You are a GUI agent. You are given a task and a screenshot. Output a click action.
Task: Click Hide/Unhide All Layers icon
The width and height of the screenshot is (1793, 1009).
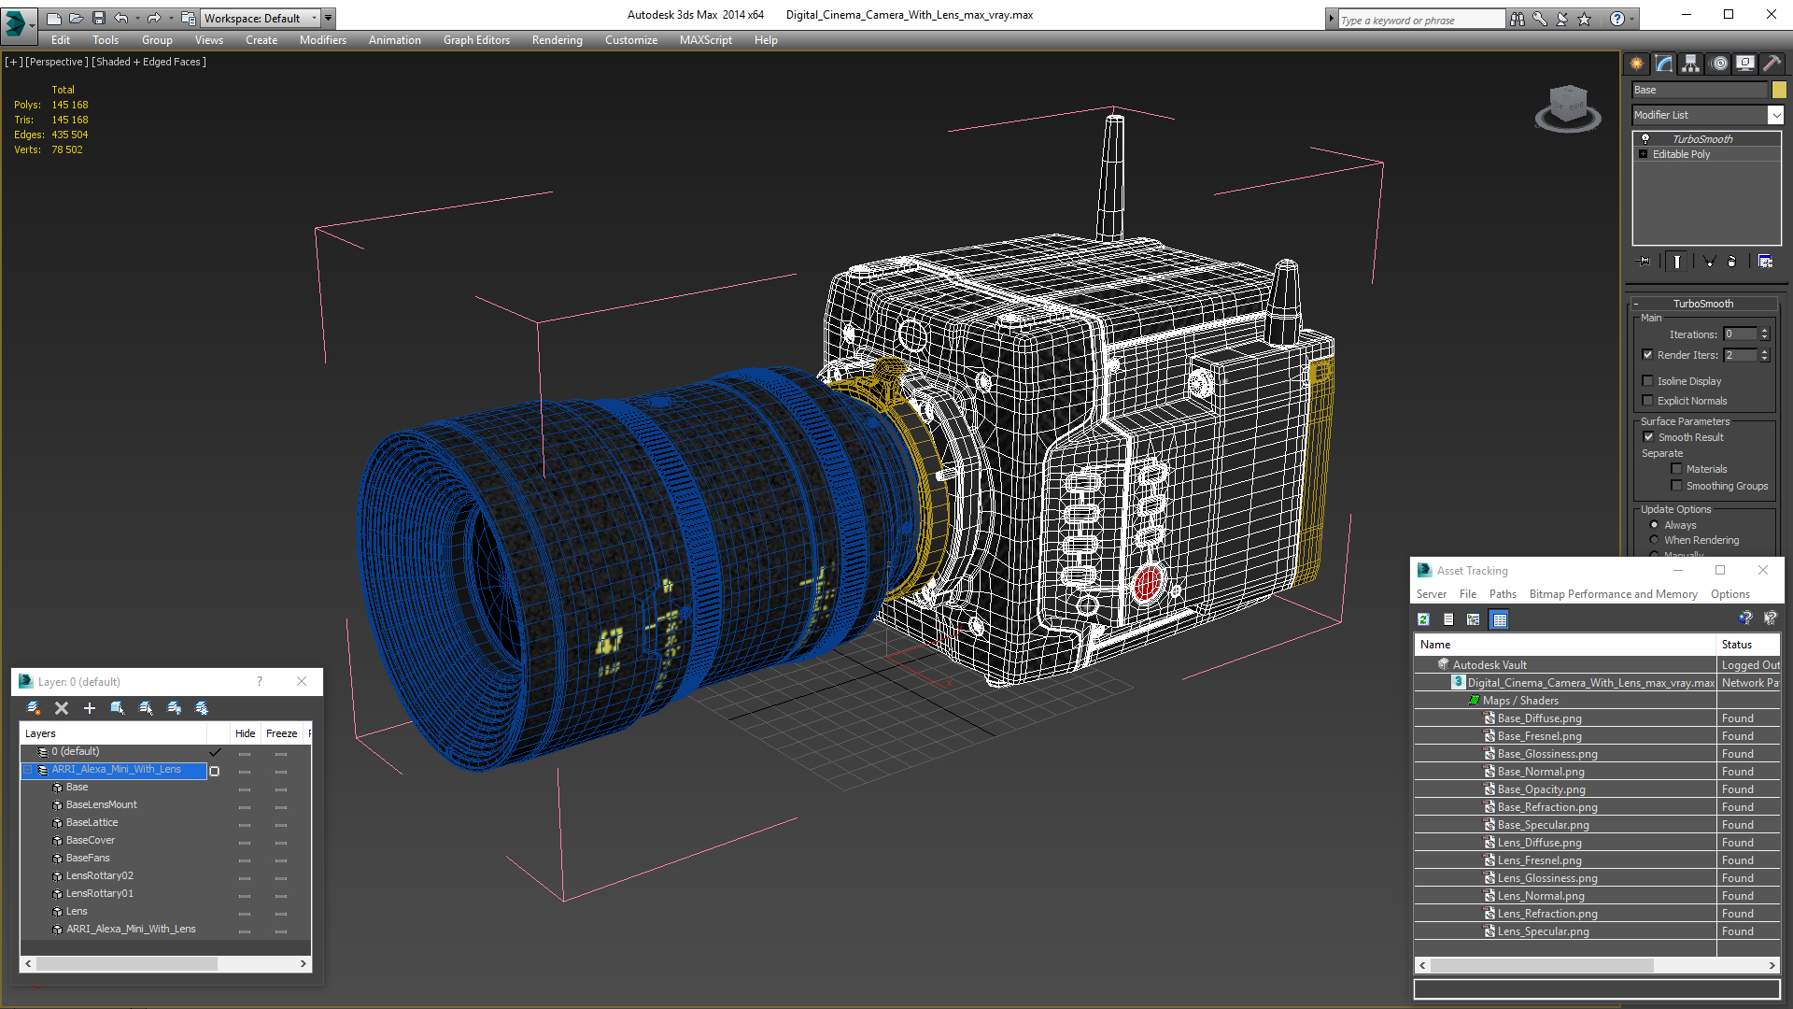[x=174, y=708]
